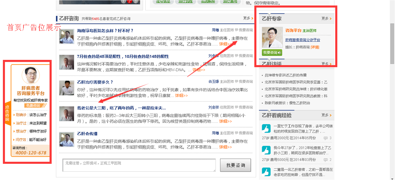Viewport: 395px width, 180px height.
Task: Select 刚确诊 in the left consultation ad
Action: [21, 115]
